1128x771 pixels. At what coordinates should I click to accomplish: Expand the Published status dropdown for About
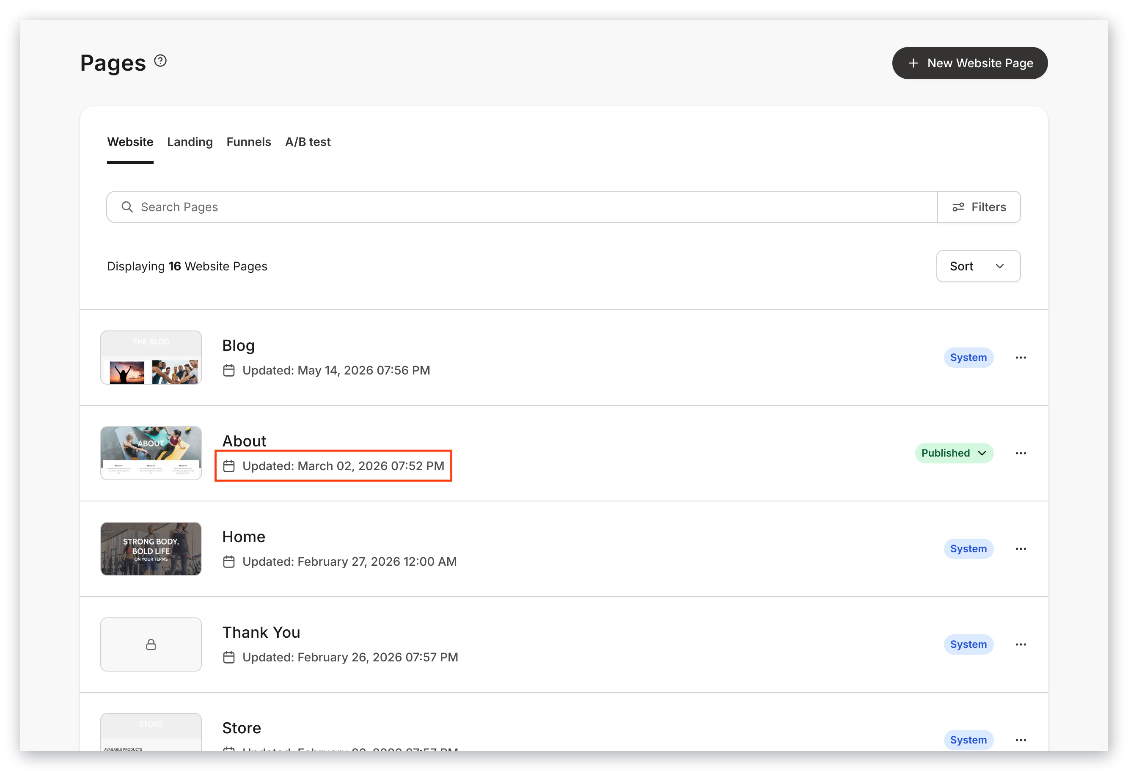pos(954,453)
